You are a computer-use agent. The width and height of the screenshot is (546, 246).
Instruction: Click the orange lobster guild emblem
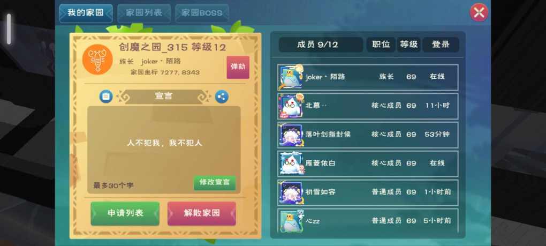point(97,59)
